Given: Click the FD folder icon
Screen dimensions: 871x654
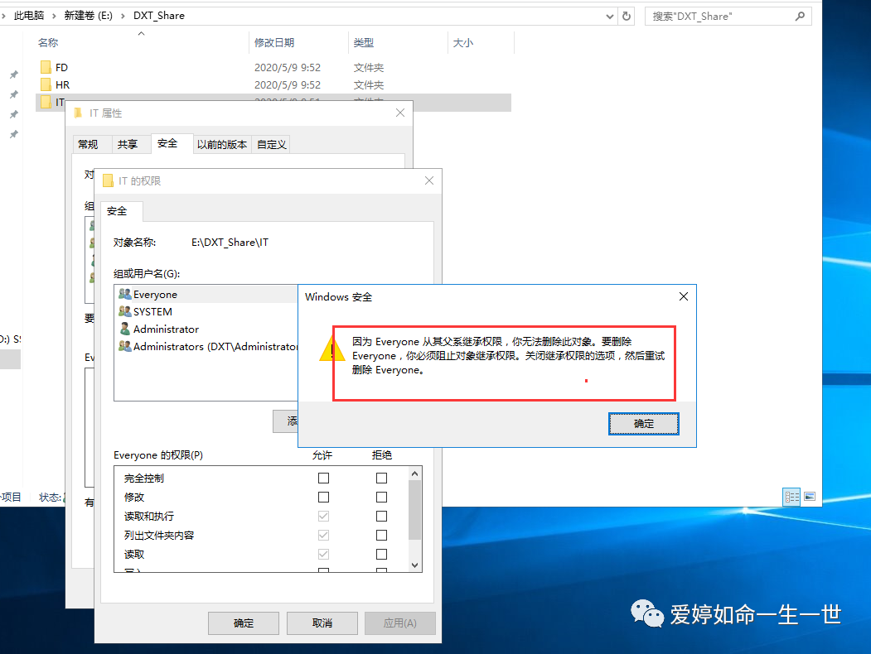Looking at the screenshot, I should point(46,68).
